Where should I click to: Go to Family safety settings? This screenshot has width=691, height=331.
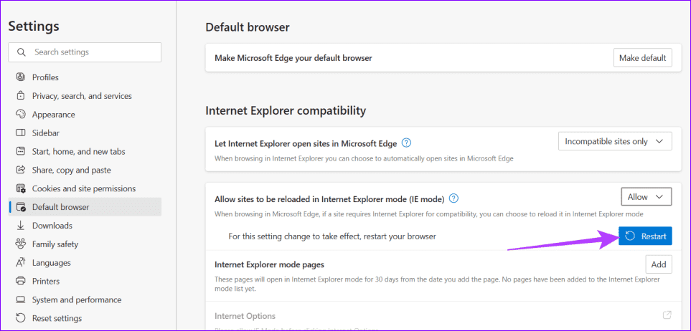pyautogui.click(x=85, y=244)
